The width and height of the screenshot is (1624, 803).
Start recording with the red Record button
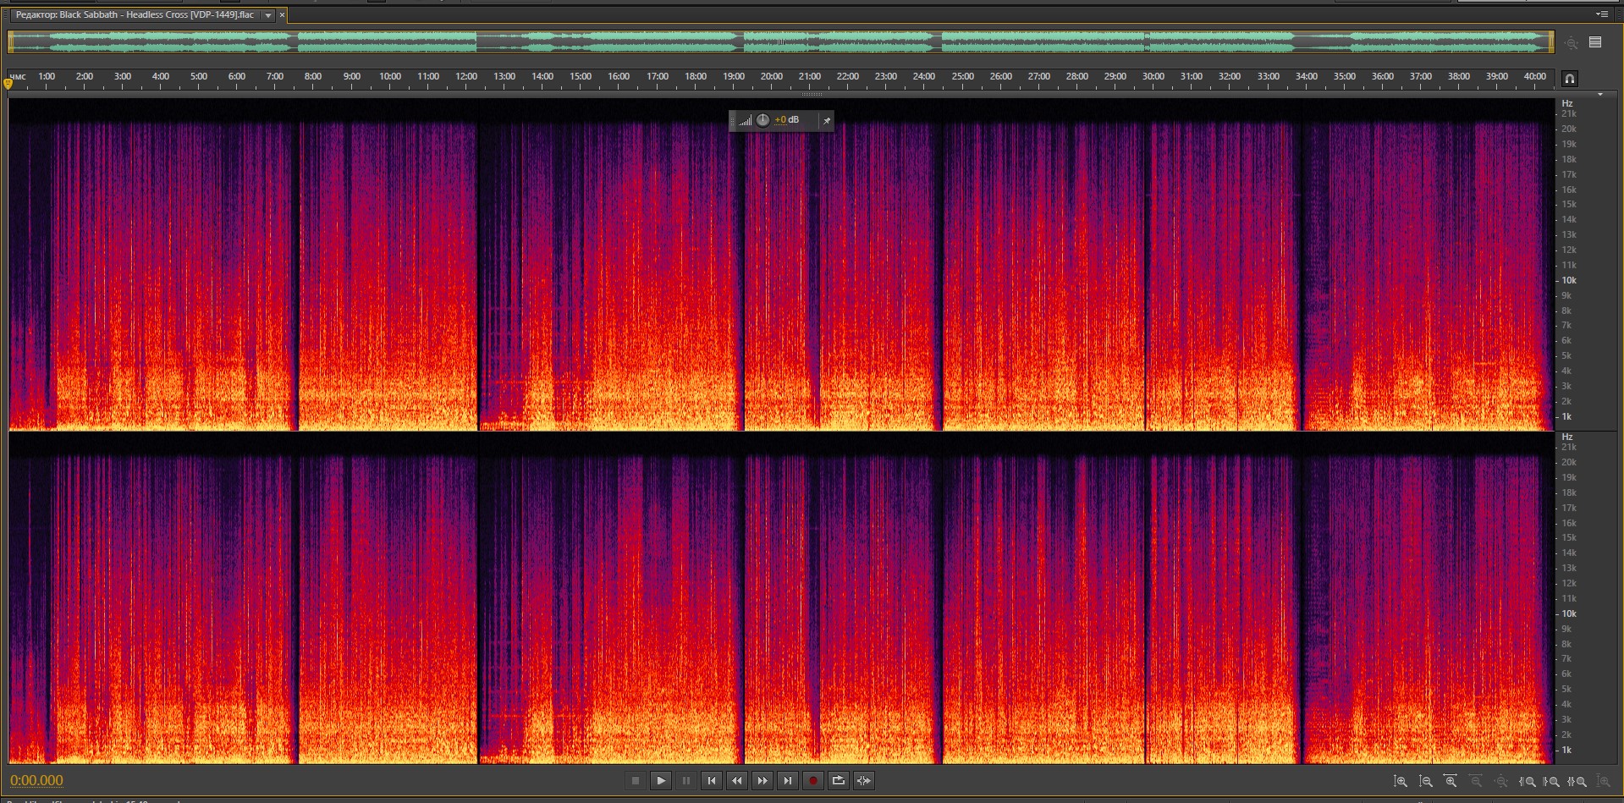point(813,781)
